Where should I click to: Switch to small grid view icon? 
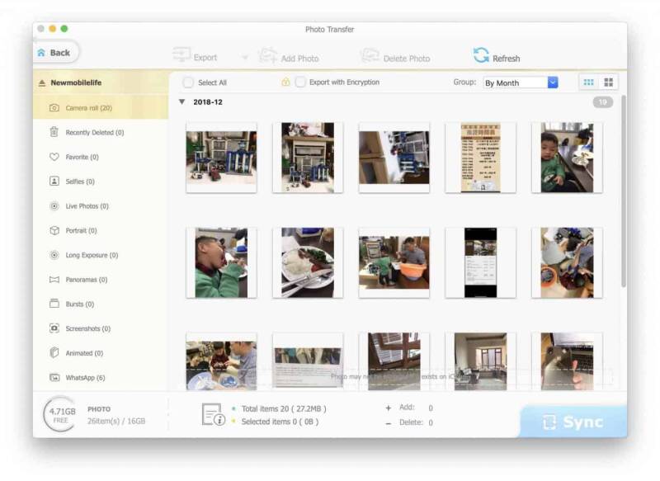[588, 83]
